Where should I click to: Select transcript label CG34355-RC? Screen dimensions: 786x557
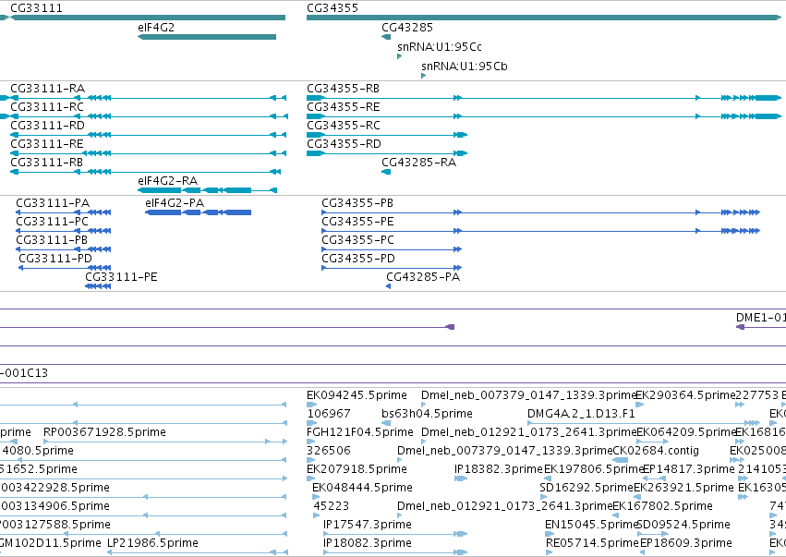click(x=344, y=126)
